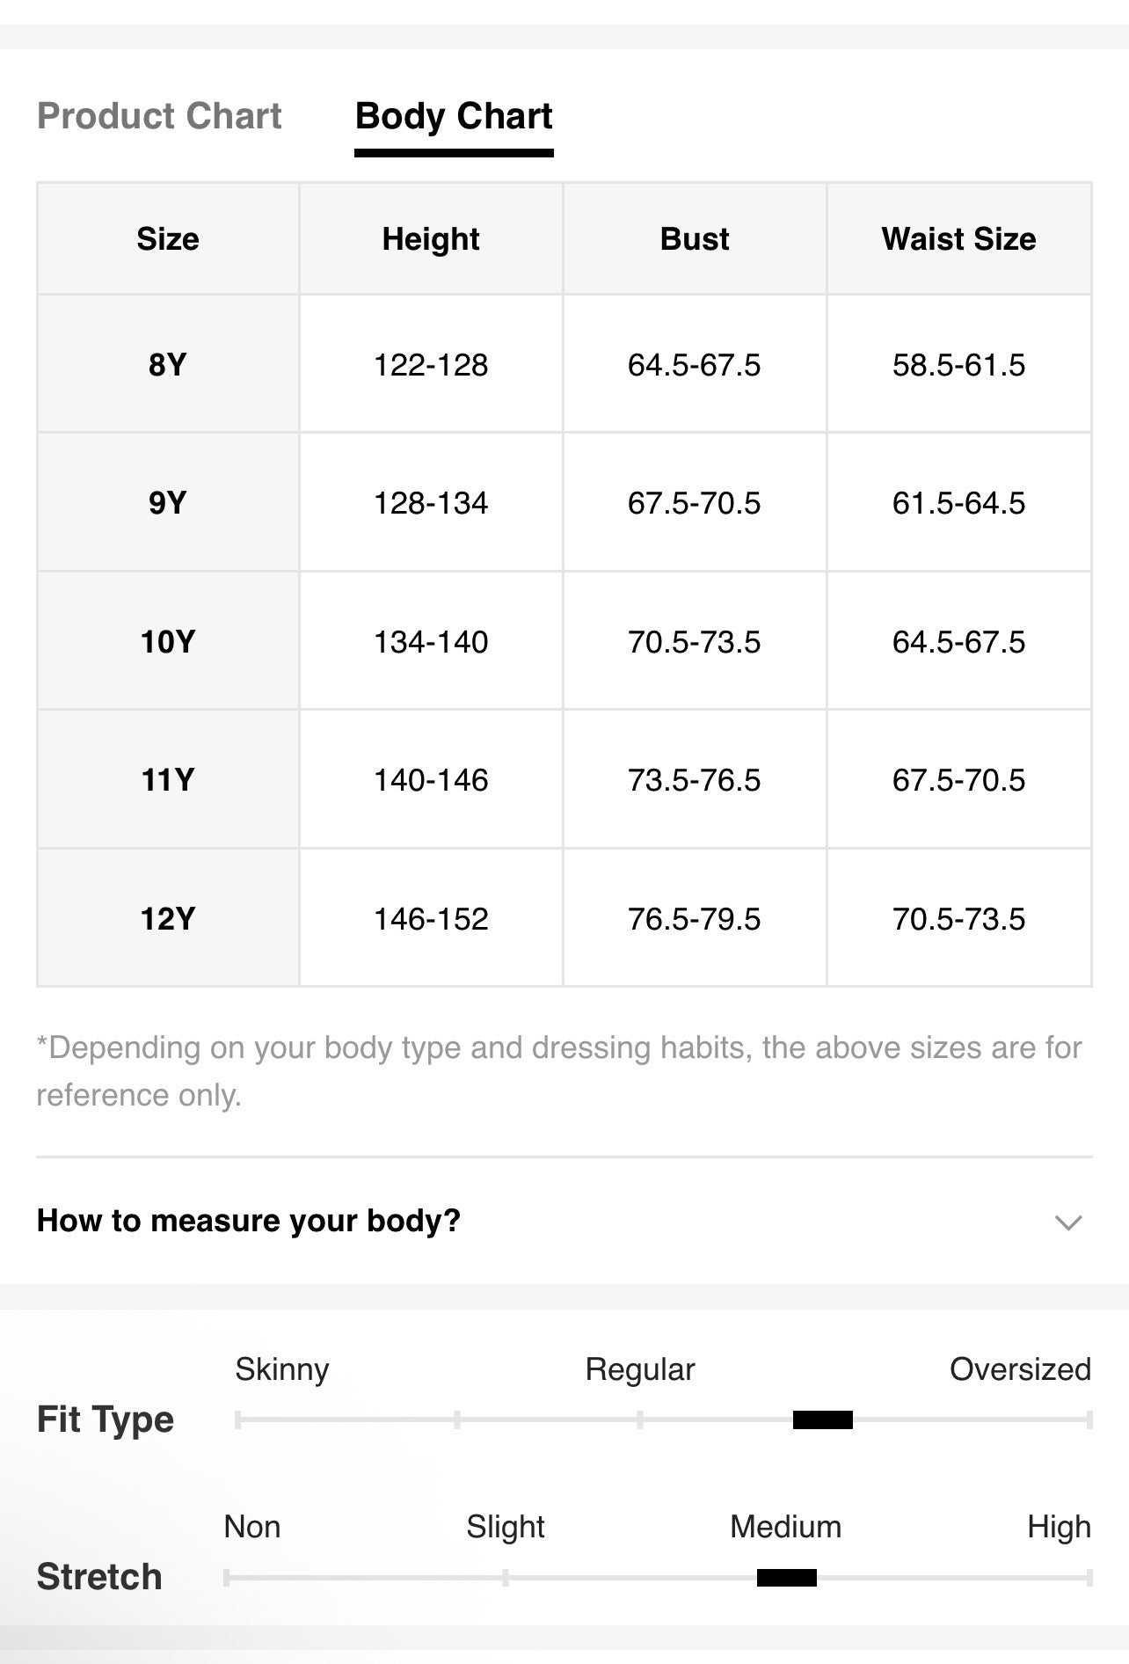Screen dimensions: 1129x1664
Task: Click the Regular fit label
Action: (x=640, y=1369)
